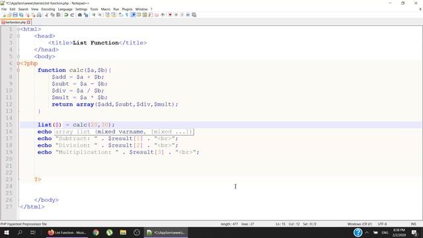Save the file using the Save icon
The image size is (423, 238).
pos(15,15)
